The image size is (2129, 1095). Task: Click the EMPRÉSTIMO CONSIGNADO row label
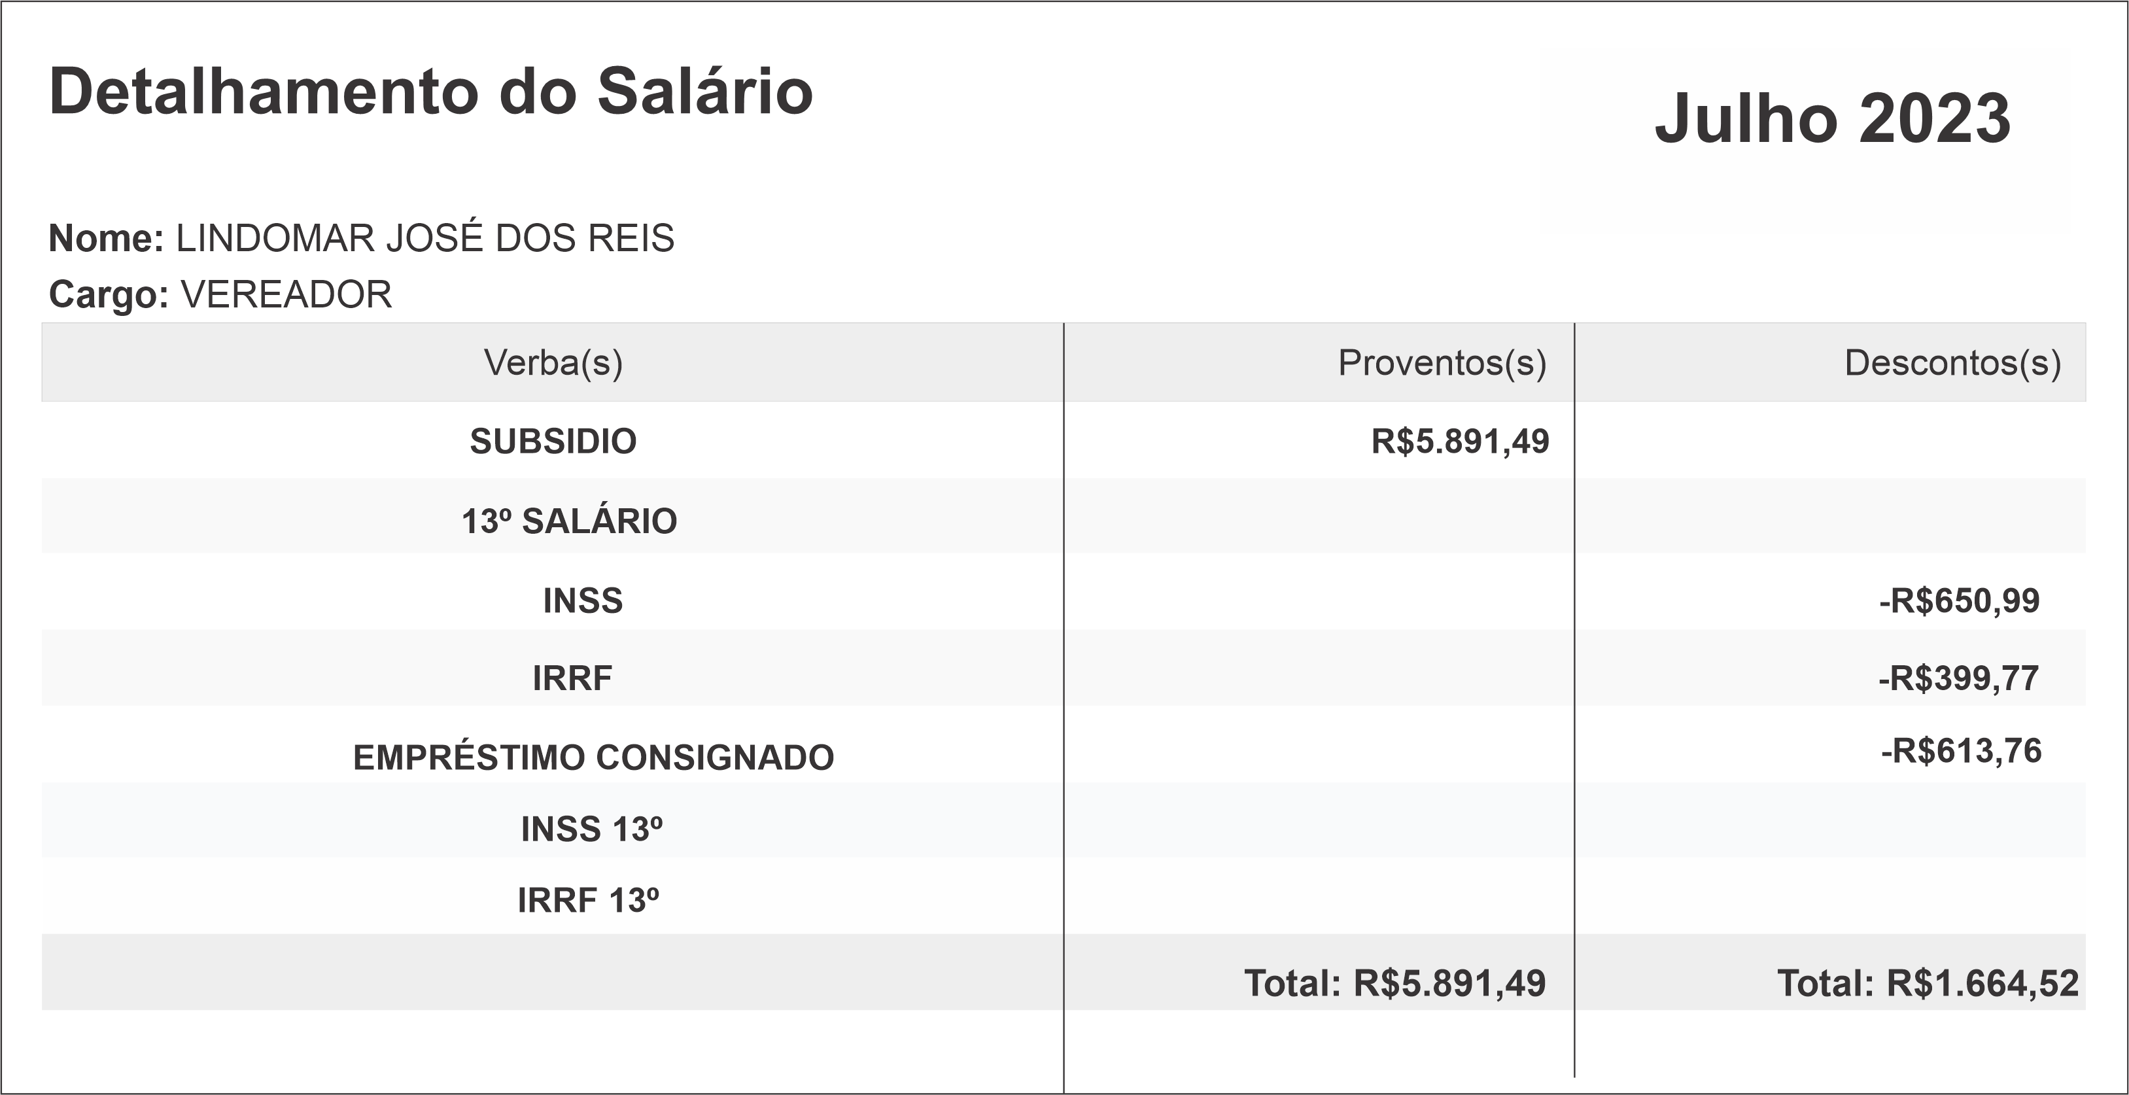click(x=593, y=758)
